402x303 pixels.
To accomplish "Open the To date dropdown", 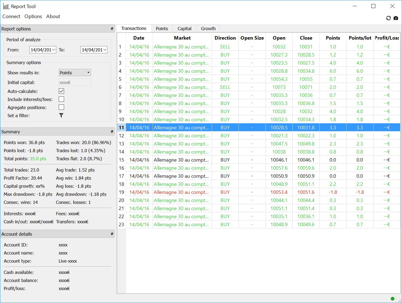I will tap(105, 50).
